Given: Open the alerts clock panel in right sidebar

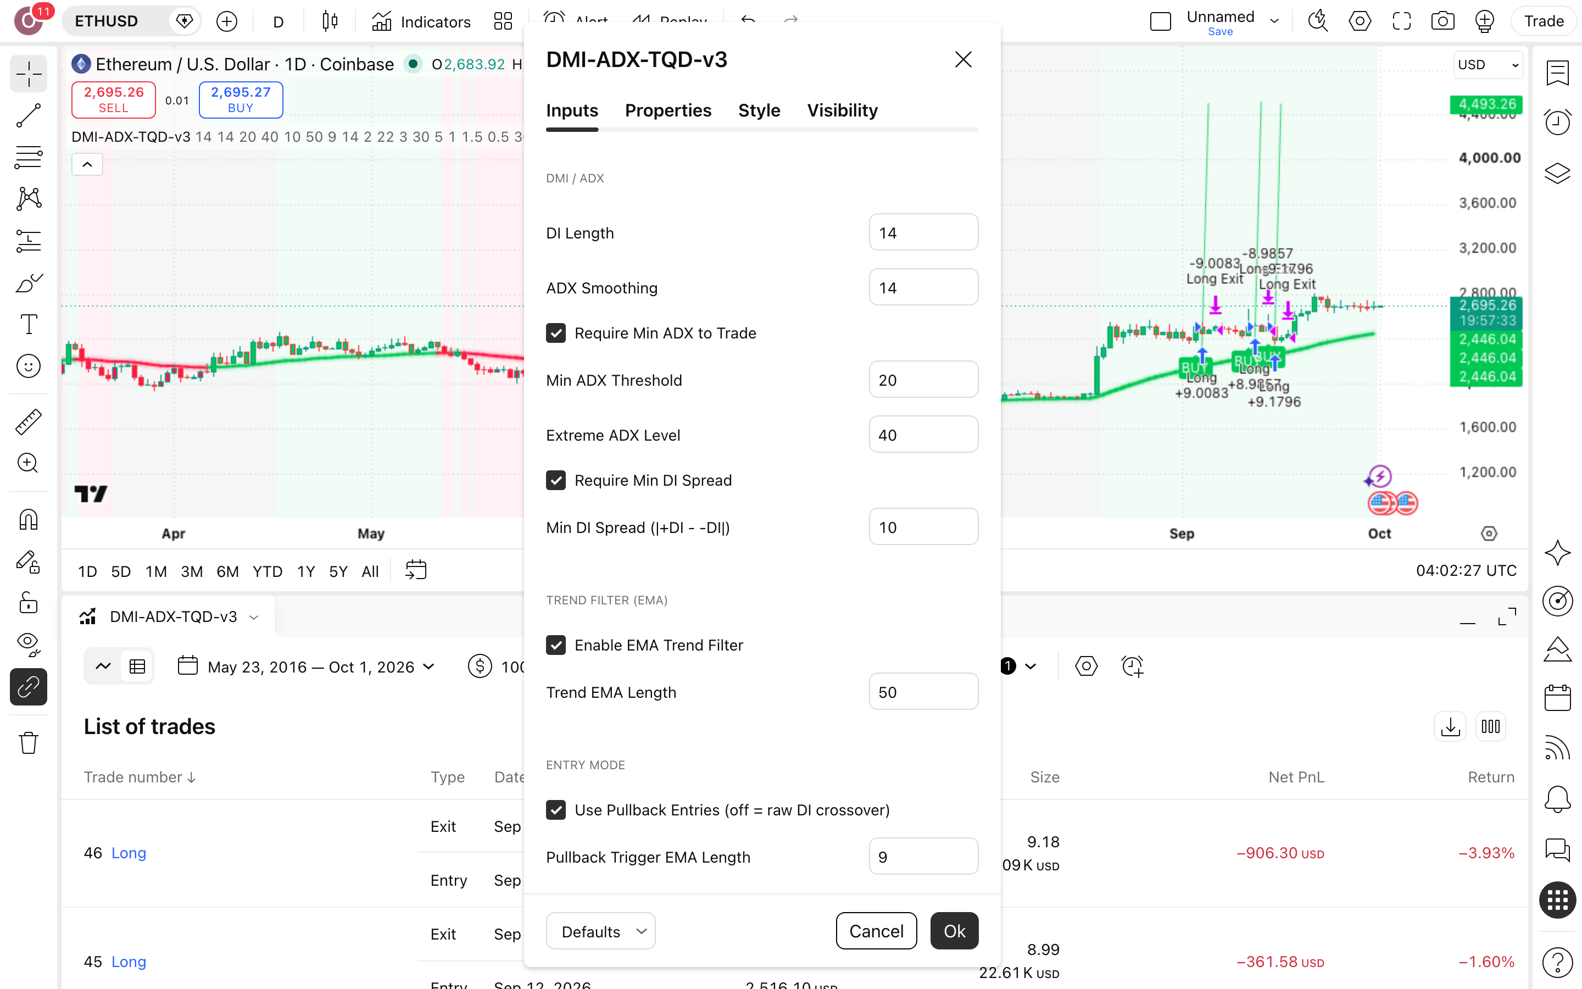Looking at the screenshot, I should (1557, 123).
